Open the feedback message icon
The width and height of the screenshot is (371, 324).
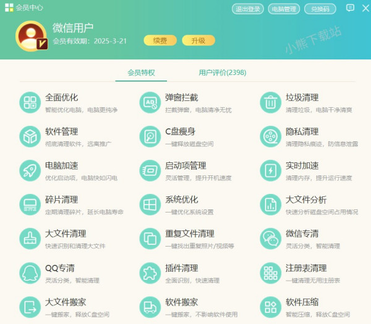350,8
